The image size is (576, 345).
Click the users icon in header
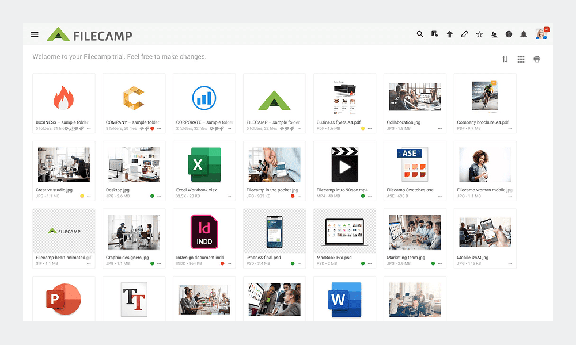(494, 34)
